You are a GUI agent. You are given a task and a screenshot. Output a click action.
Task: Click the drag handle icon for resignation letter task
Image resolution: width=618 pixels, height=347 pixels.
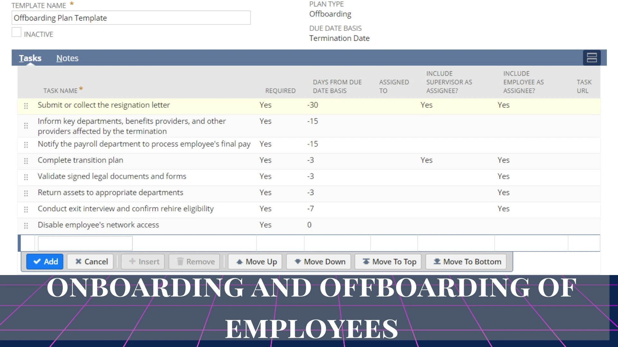(26, 105)
